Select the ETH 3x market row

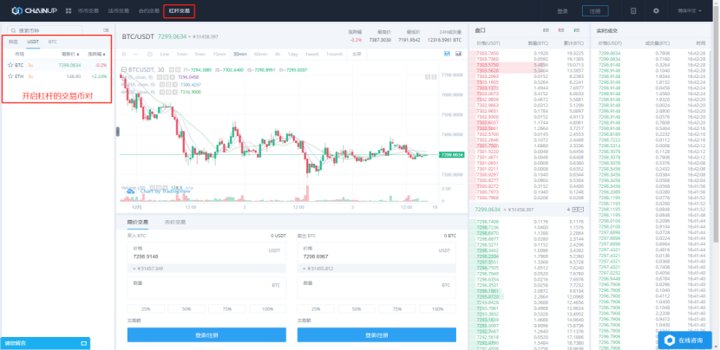pyautogui.click(x=57, y=76)
